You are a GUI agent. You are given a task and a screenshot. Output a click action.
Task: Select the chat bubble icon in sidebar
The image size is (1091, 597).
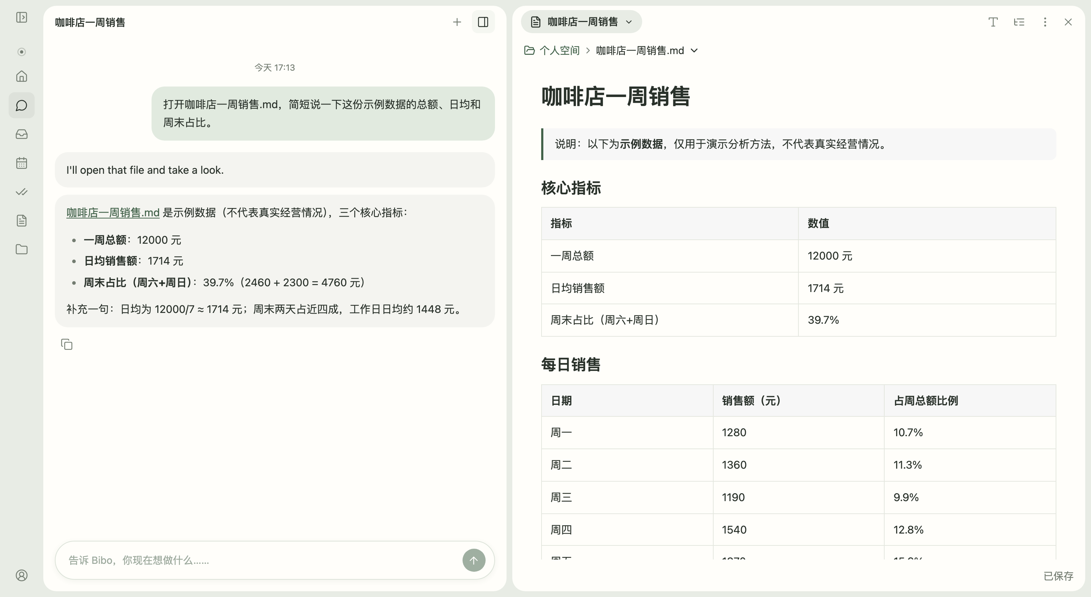[22, 105]
